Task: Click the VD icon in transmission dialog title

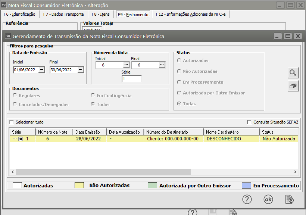Action: (8, 36)
